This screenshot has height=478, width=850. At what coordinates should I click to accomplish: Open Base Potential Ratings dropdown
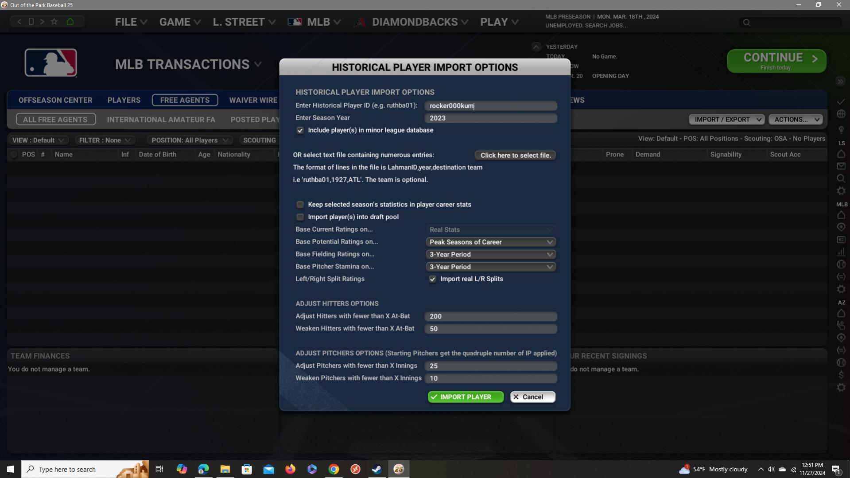(491, 242)
